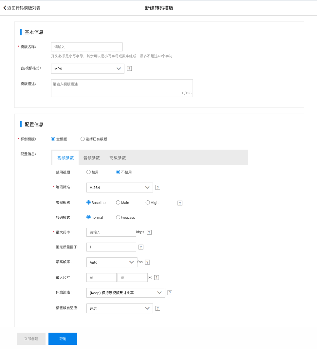Switch to 视频参数 tab
317x349 pixels.
pyautogui.click(x=65, y=158)
